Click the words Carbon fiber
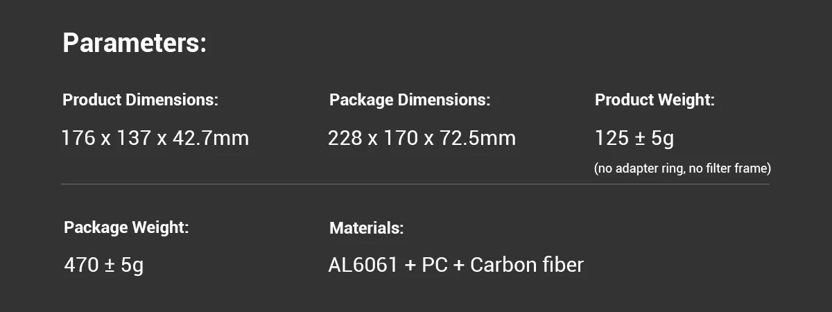This screenshot has width=832, height=312. point(527,265)
